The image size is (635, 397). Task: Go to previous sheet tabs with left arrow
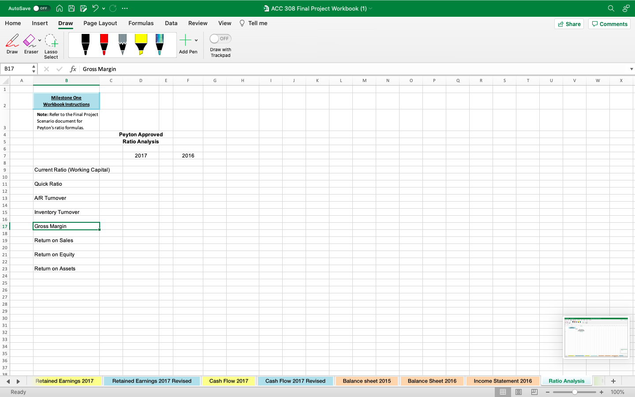tap(8, 381)
